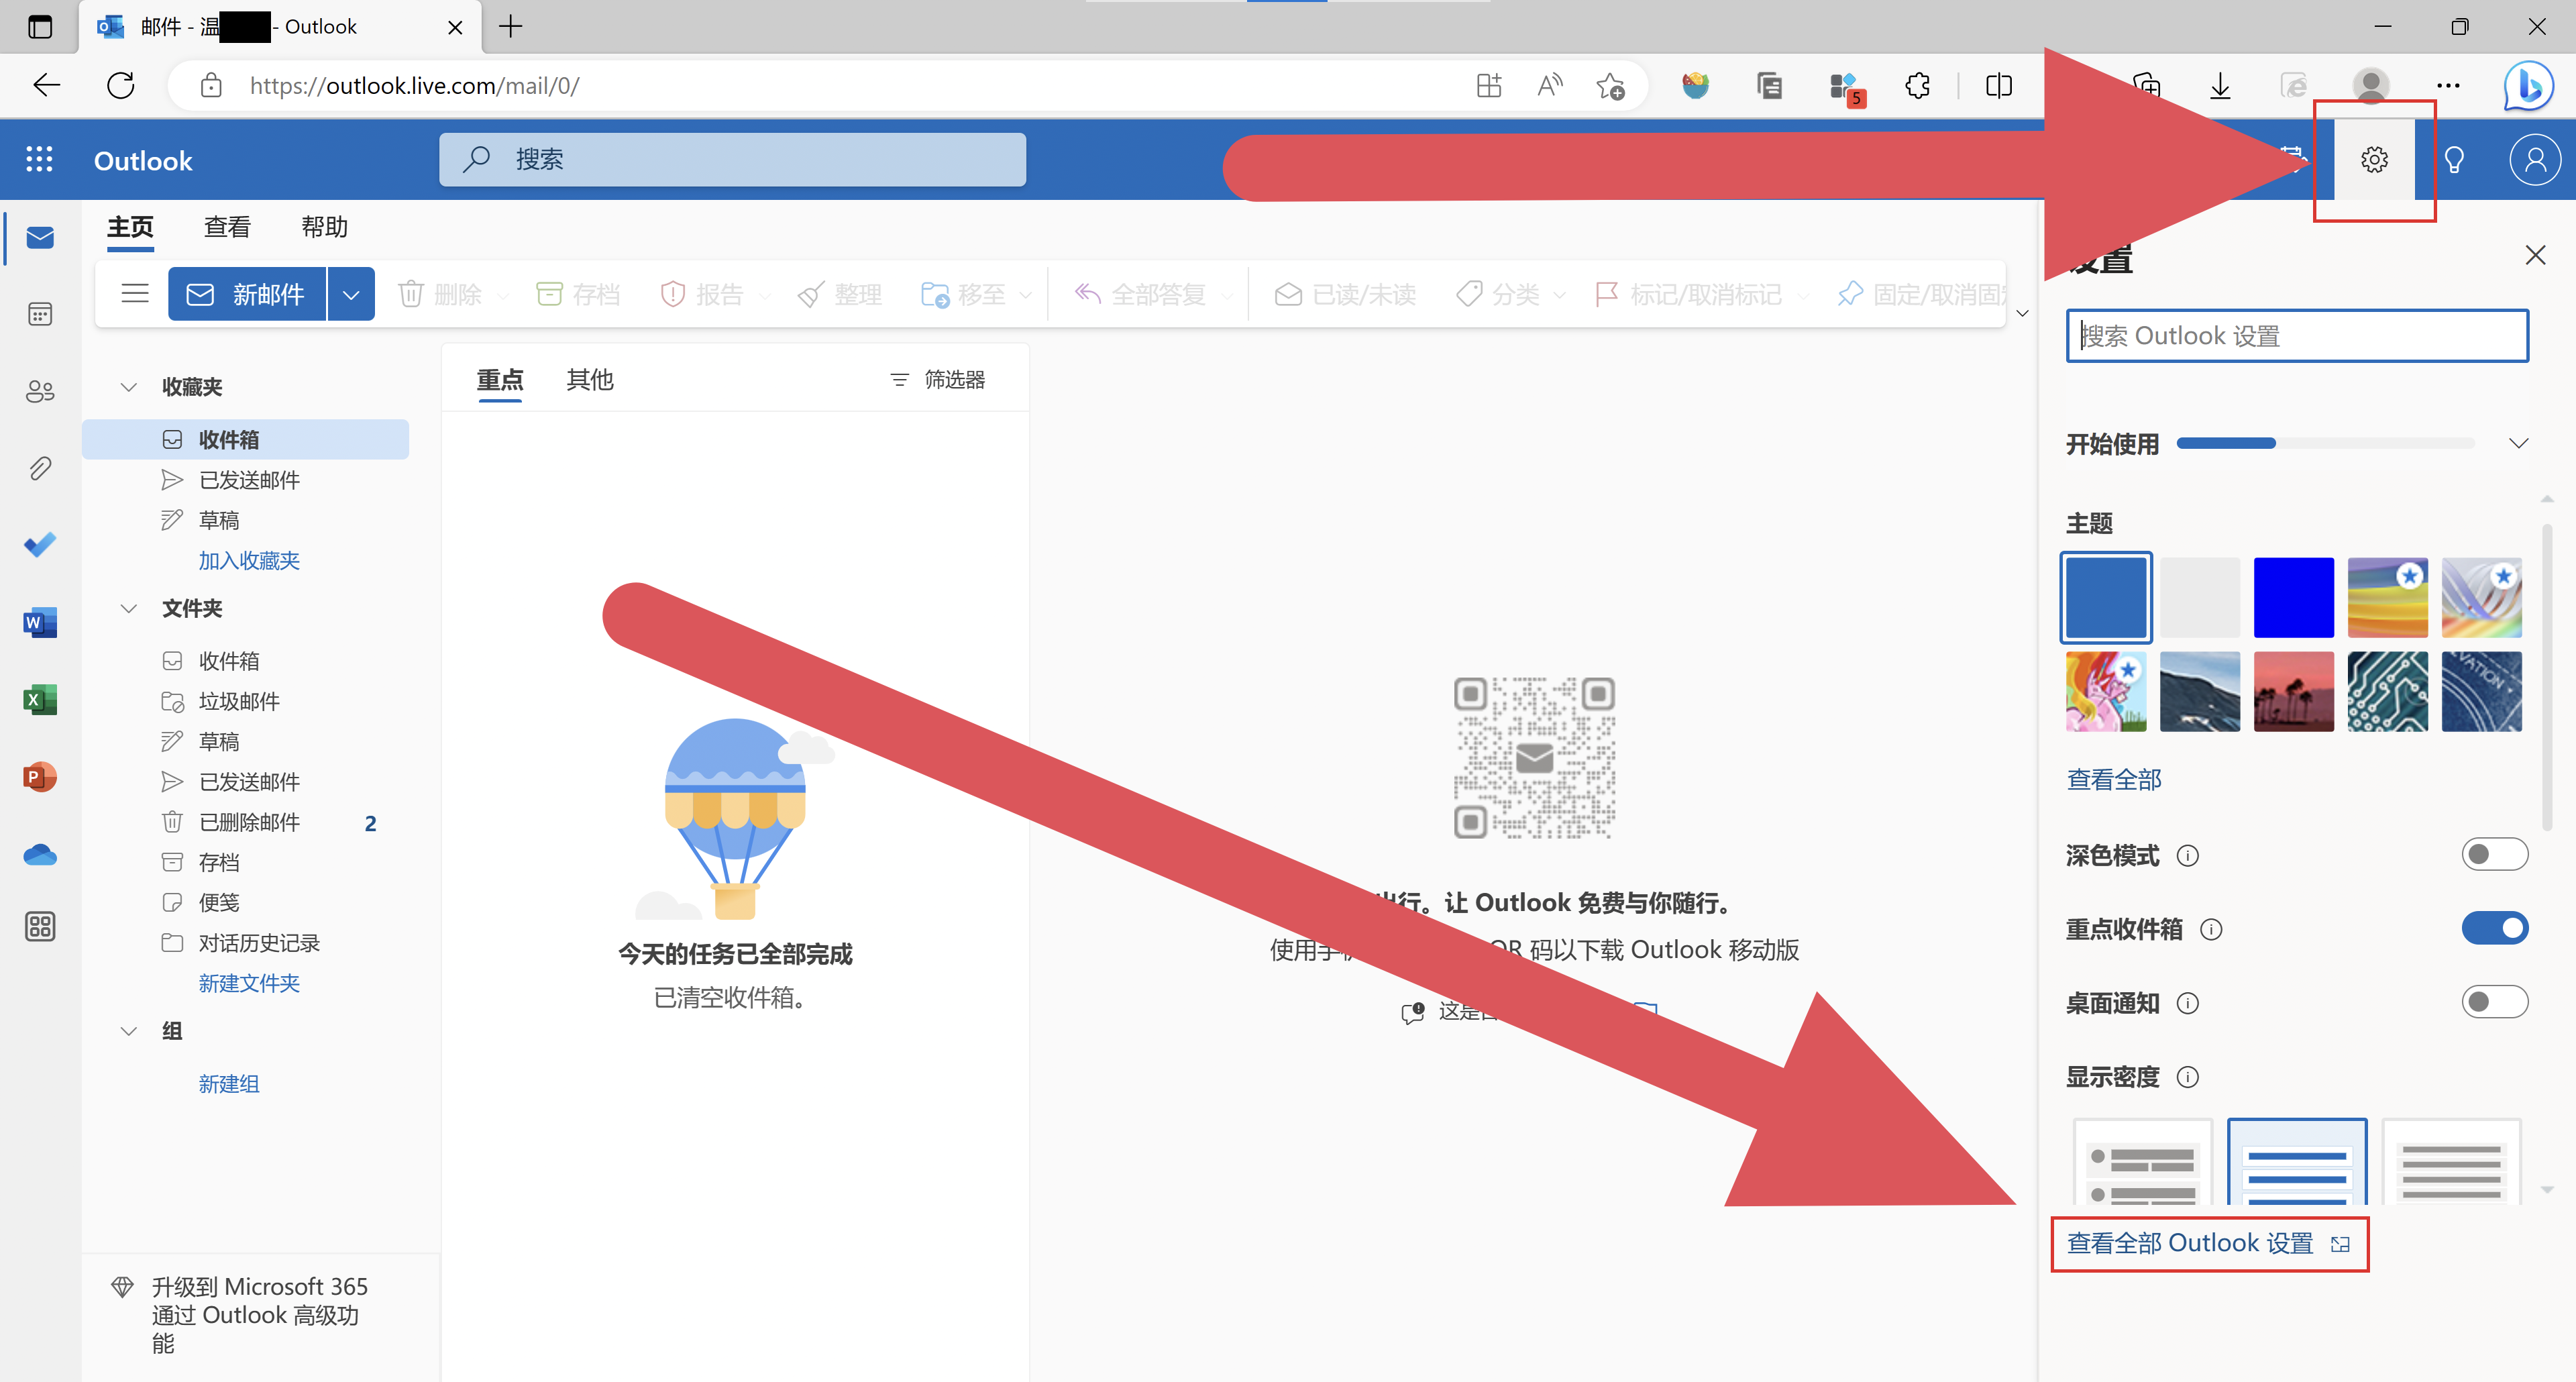Switch to the 其他 inbox tab
The image size is (2576, 1382).
590,380
